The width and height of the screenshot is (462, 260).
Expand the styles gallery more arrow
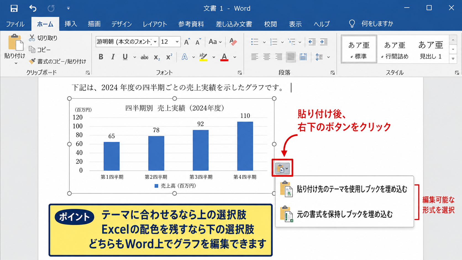pyautogui.click(x=453, y=59)
